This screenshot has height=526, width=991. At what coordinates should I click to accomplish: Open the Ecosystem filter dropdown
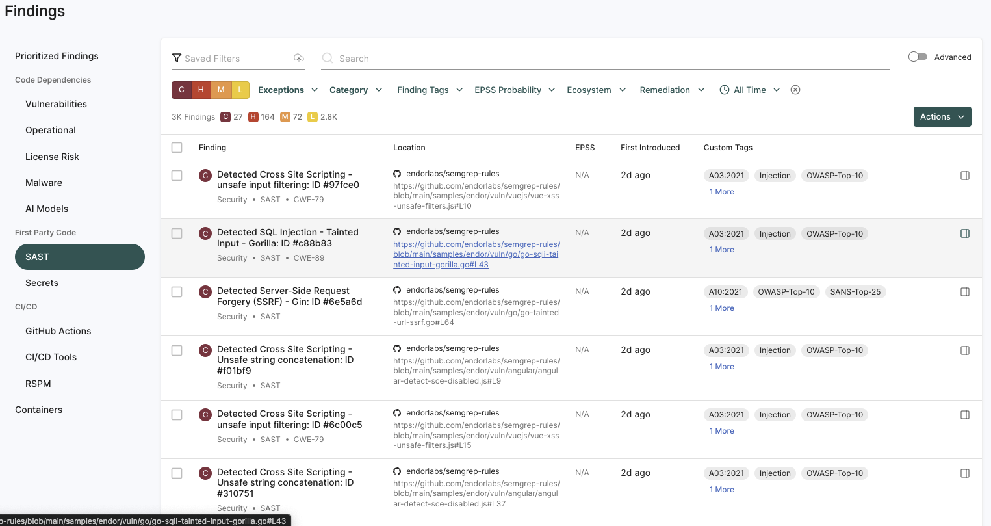(596, 90)
